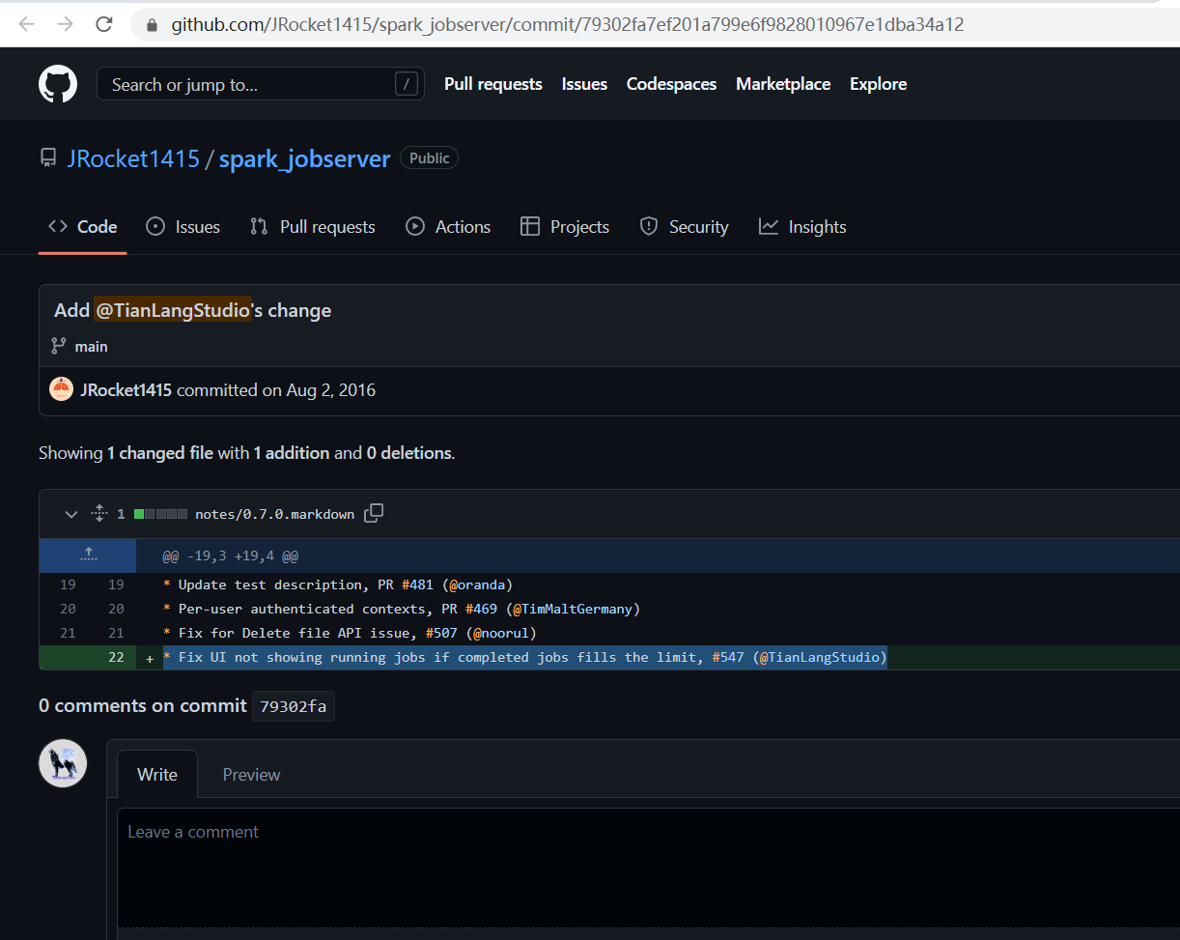
Task: Click the browser address bar URL
Action: pos(568,25)
